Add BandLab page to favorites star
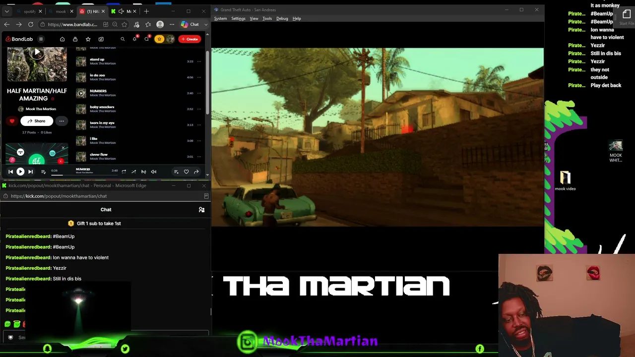 (x=124, y=24)
